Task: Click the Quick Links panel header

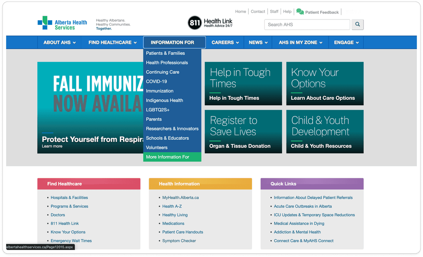Action: [x=312, y=184]
